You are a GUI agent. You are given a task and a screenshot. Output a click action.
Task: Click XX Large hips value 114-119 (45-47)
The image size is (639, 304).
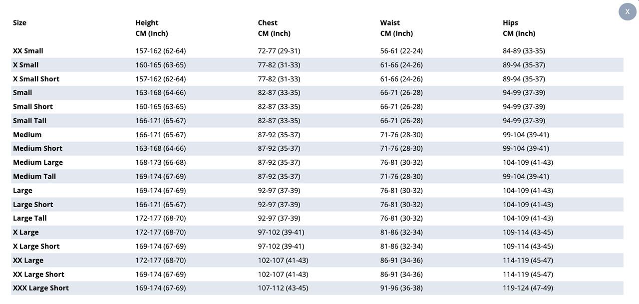(x=528, y=260)
